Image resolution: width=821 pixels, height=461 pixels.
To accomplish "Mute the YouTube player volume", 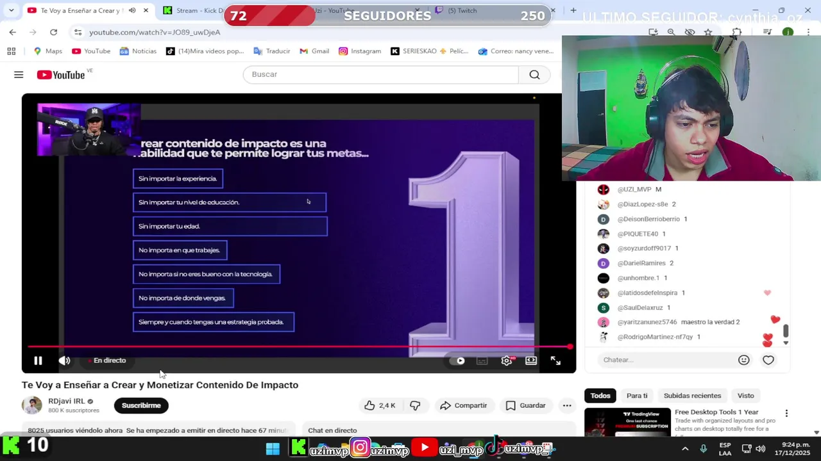I will 64,361.
